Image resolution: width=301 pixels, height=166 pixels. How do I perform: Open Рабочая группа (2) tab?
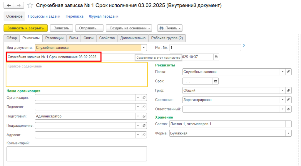tap(167, 38)
